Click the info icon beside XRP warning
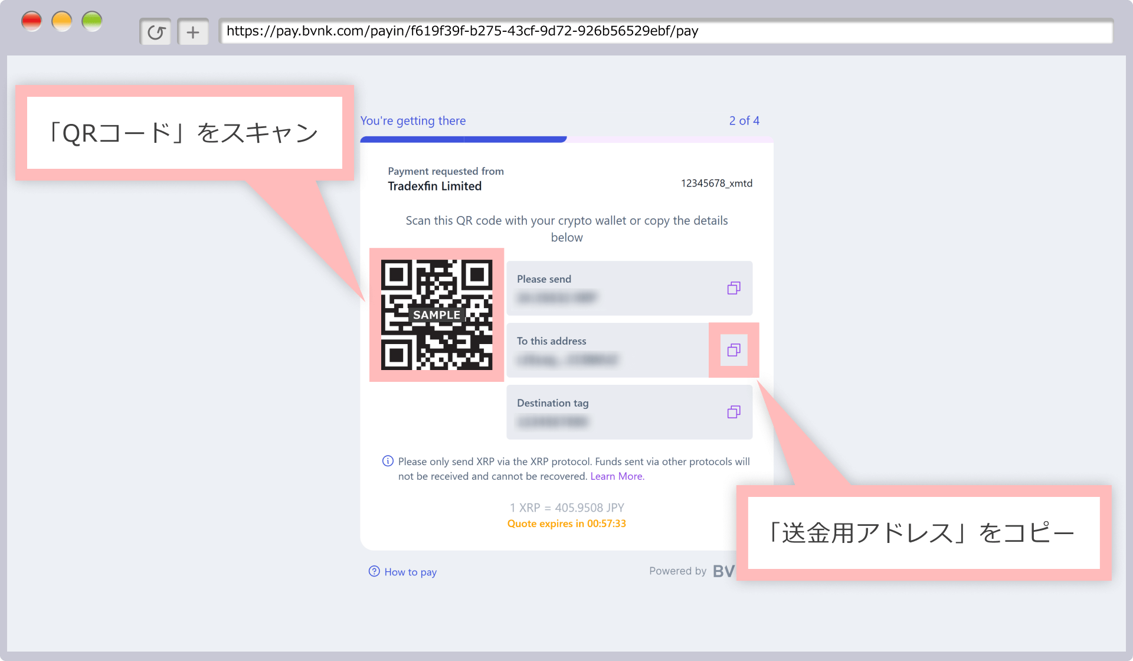The height and width of the screenshot is (661, 1133). 388,461
